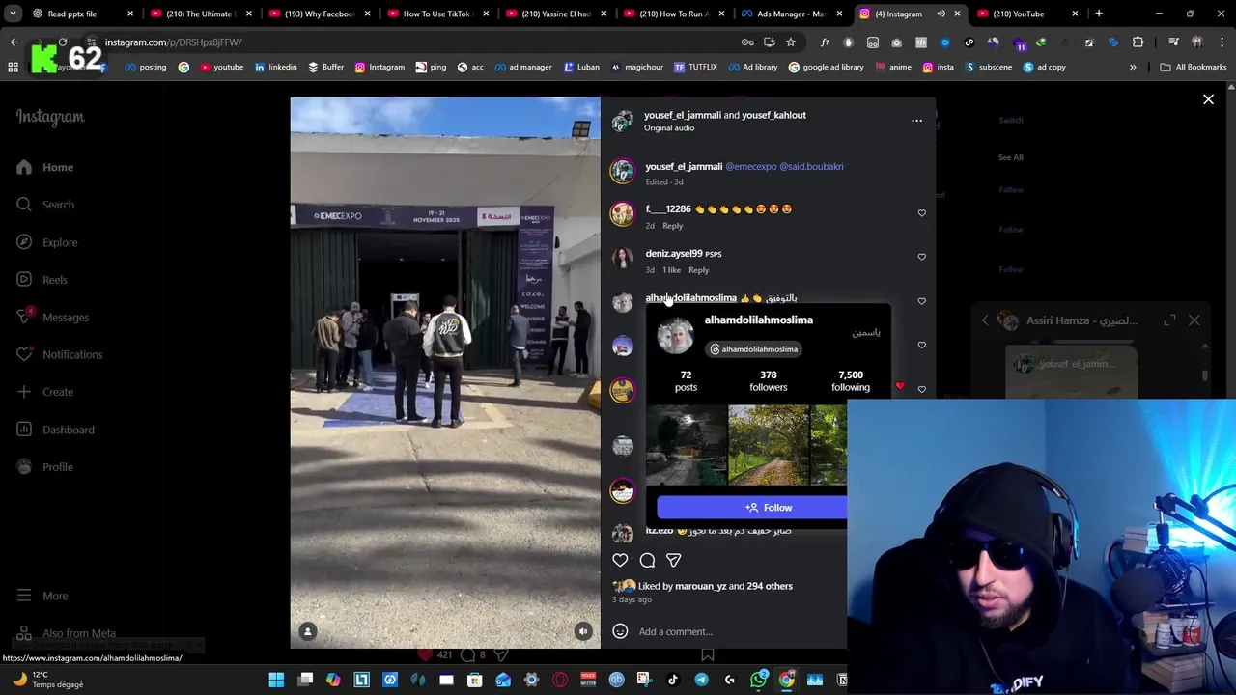
Task: Open browser extensions puzzle icon
Action: pos(1138,42)
